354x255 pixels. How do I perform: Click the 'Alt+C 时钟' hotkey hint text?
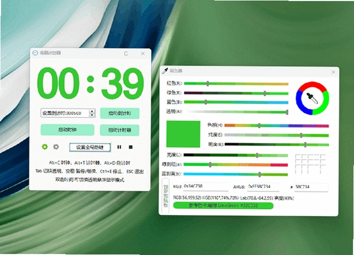(60, 163)
